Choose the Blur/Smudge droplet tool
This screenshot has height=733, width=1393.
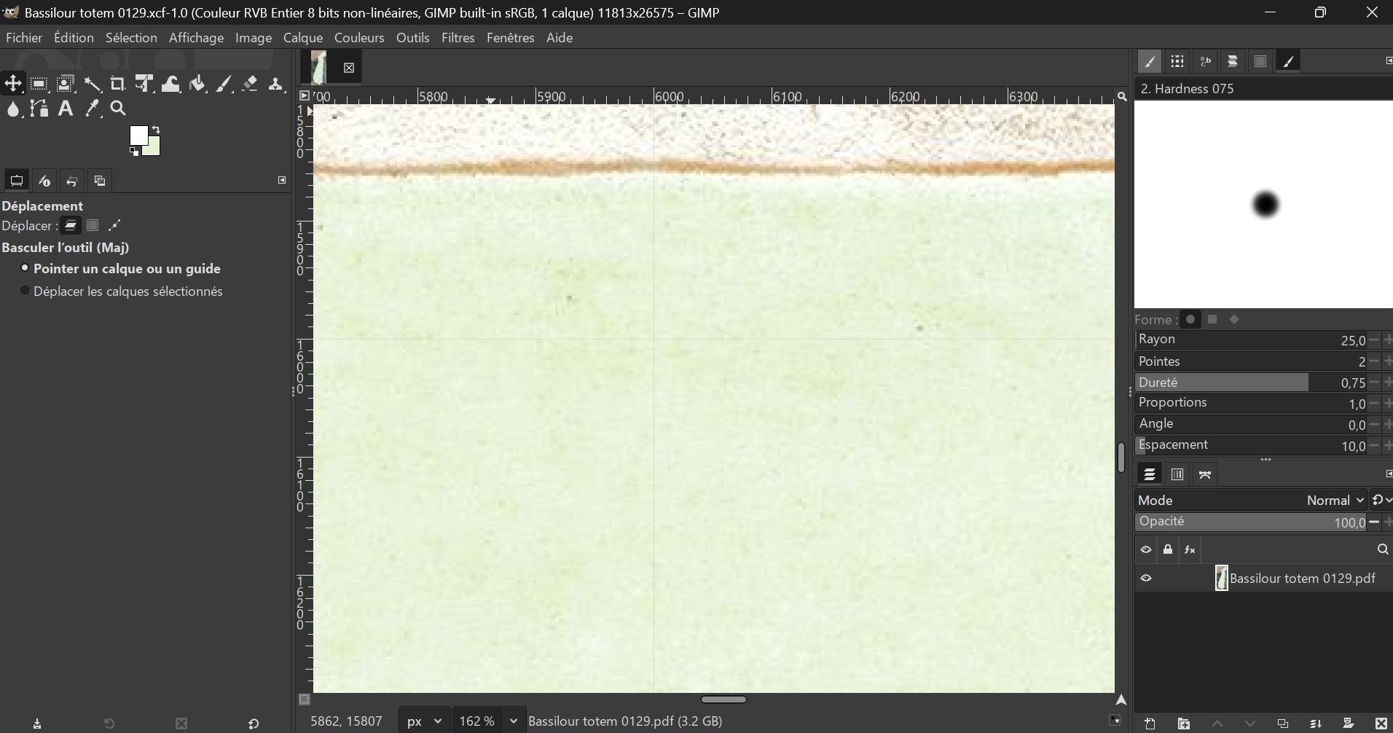pos(13,109)
